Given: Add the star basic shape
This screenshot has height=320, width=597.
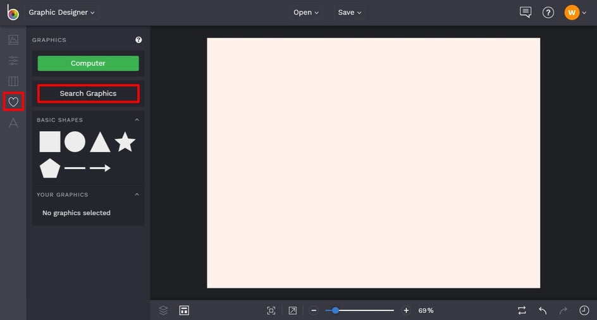Looking at the screenshot, I should point(125,142).
